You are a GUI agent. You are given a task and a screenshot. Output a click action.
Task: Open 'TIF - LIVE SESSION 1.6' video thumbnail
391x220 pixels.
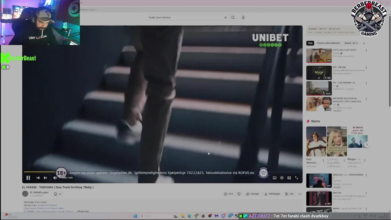pos(319,88)
